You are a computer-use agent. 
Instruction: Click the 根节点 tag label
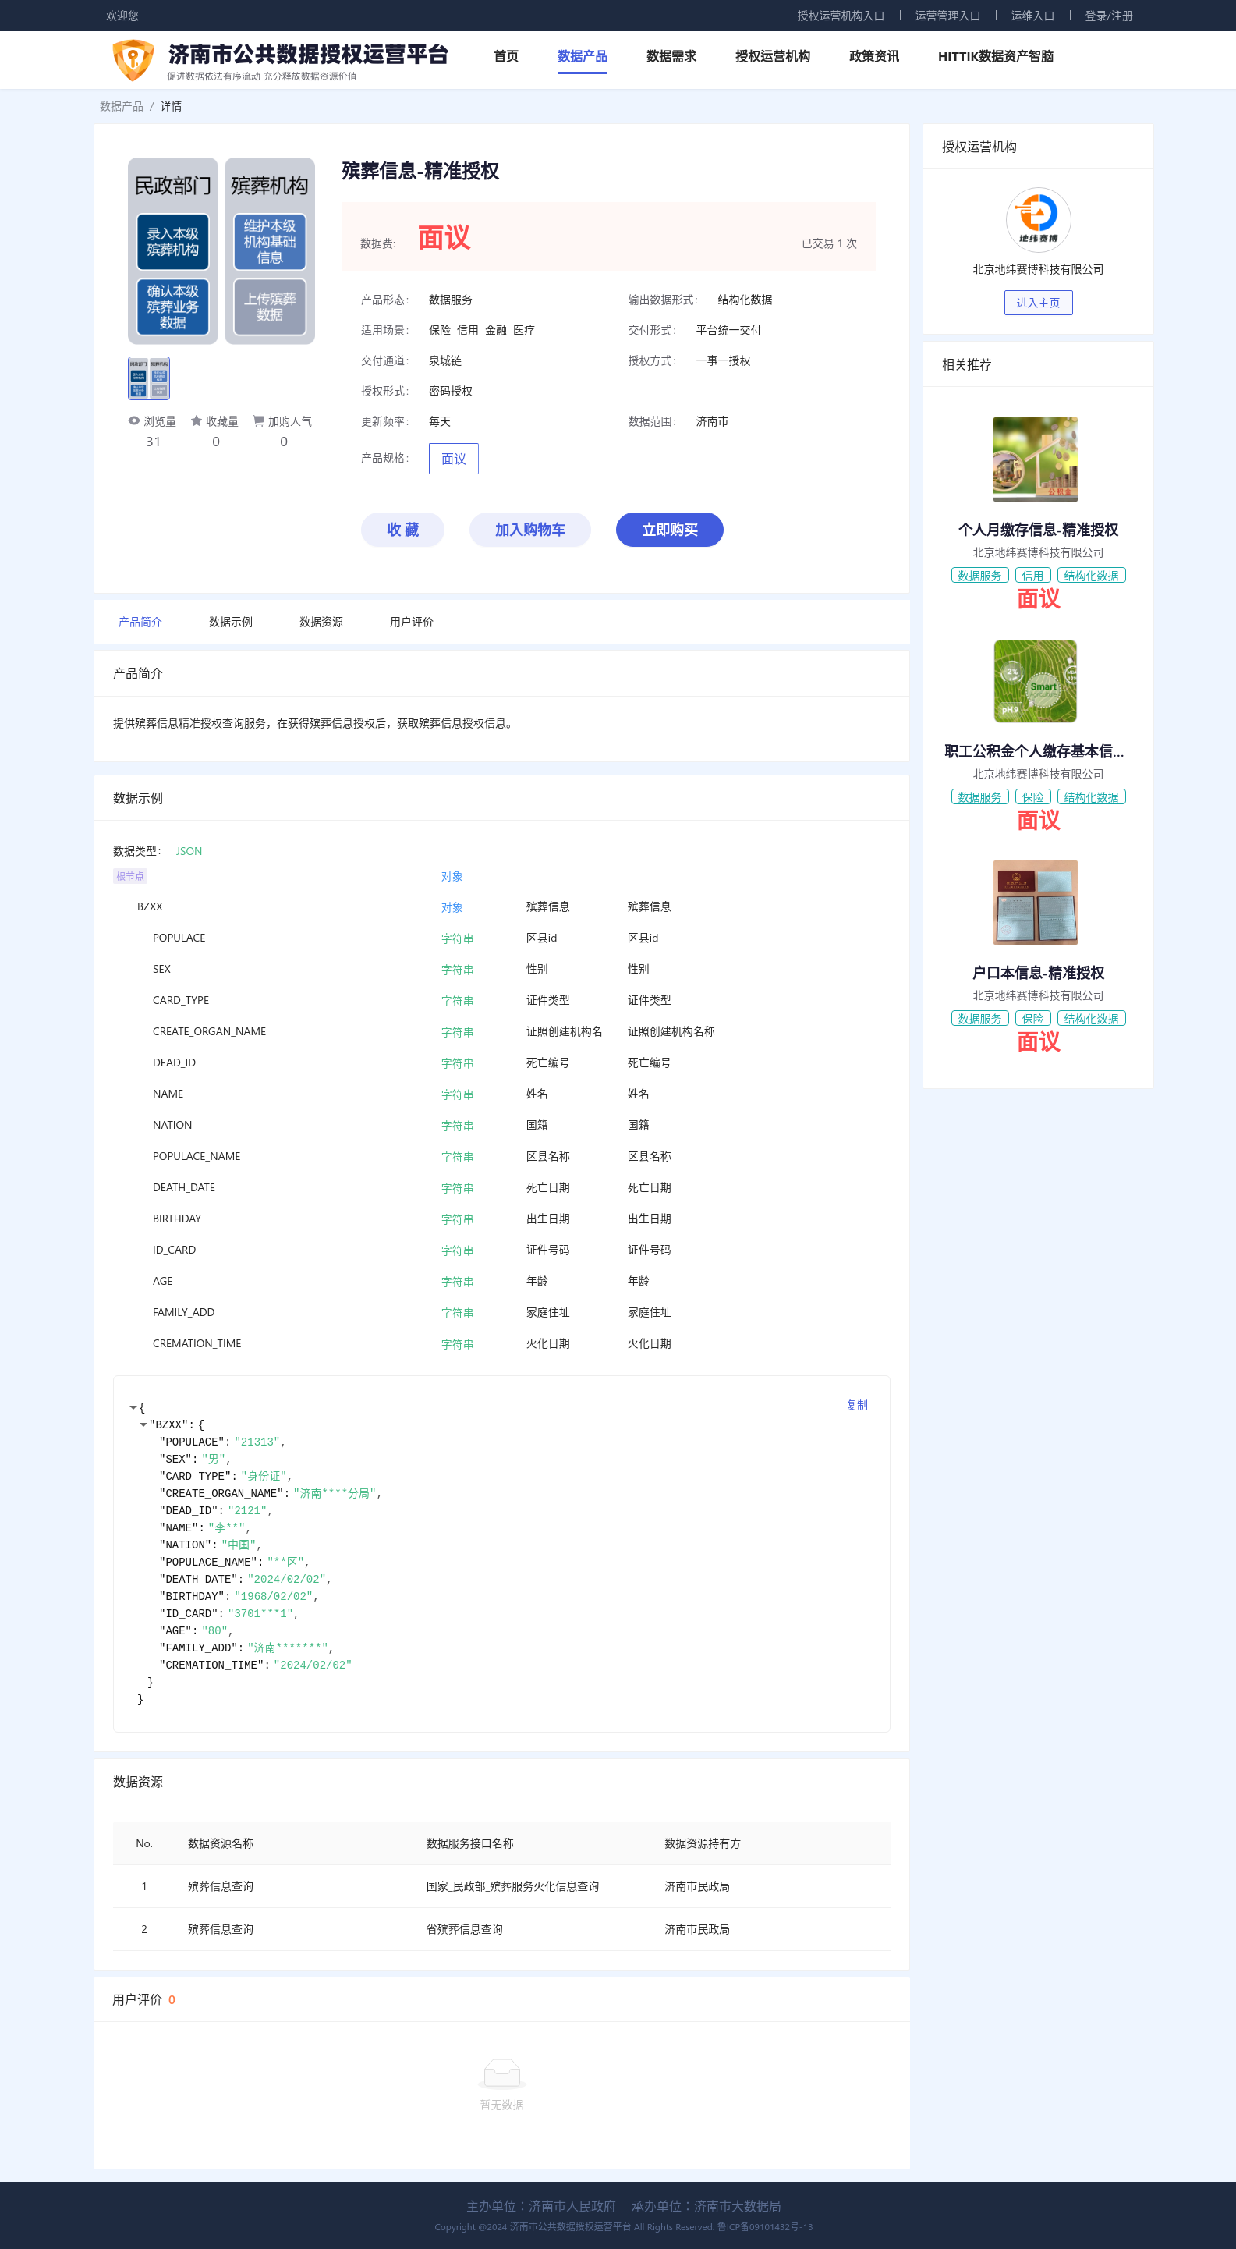pyautogui.click(x=130, y=876)
